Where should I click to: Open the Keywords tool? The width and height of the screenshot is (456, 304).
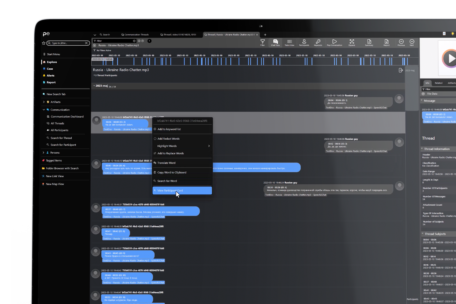[x=318, y=42]
